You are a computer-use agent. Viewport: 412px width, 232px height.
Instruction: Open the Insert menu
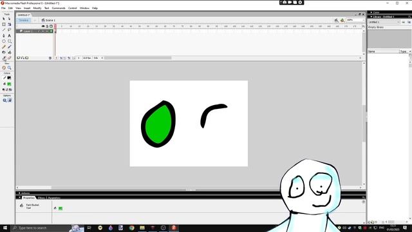[27, 8]
